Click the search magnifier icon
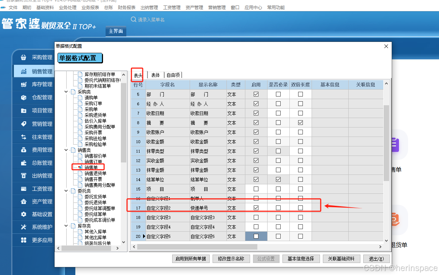This screenshot has width=439, height=275. (134, 19)
